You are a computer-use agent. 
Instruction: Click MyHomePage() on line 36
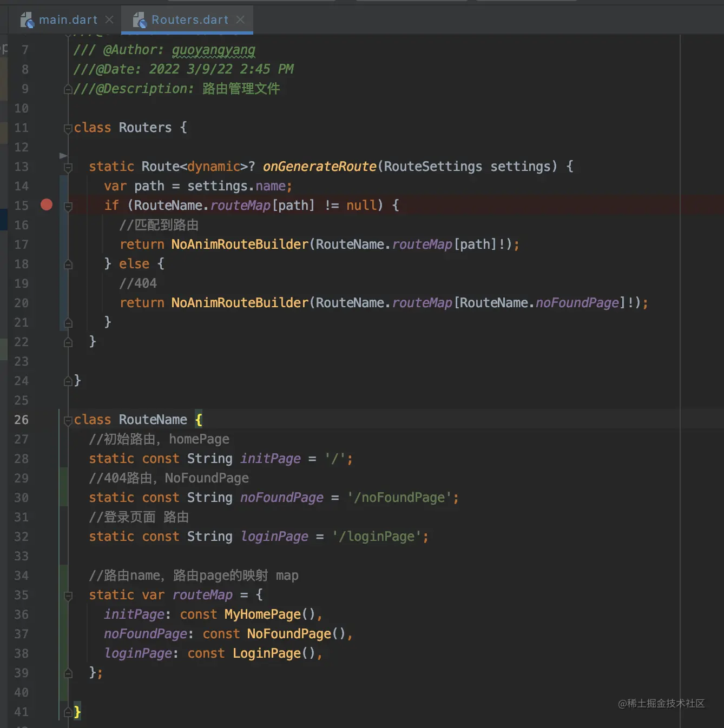coord(269,614)
